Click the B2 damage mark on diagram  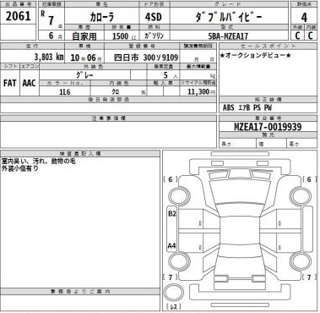click(172, 213)
